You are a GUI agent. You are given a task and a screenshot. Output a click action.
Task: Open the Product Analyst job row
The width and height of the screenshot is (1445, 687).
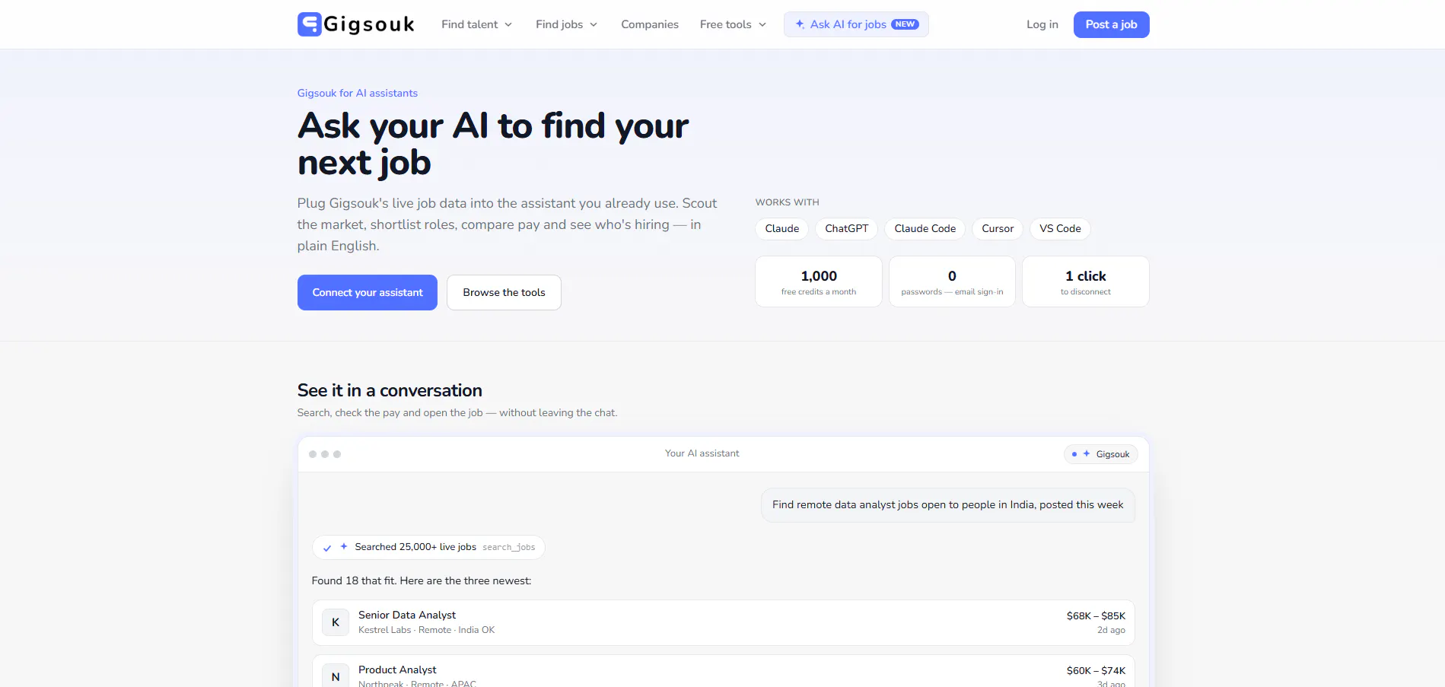(723, 671)
